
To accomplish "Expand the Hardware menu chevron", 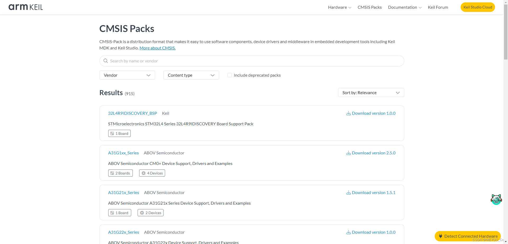I will (350, 8).
